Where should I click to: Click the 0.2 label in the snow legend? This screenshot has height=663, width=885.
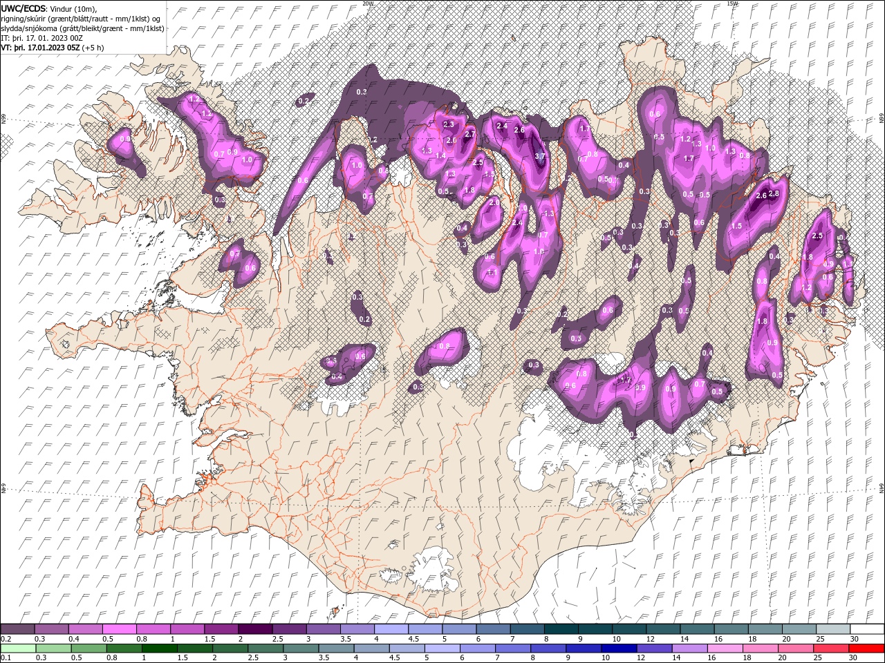(6, 639)
